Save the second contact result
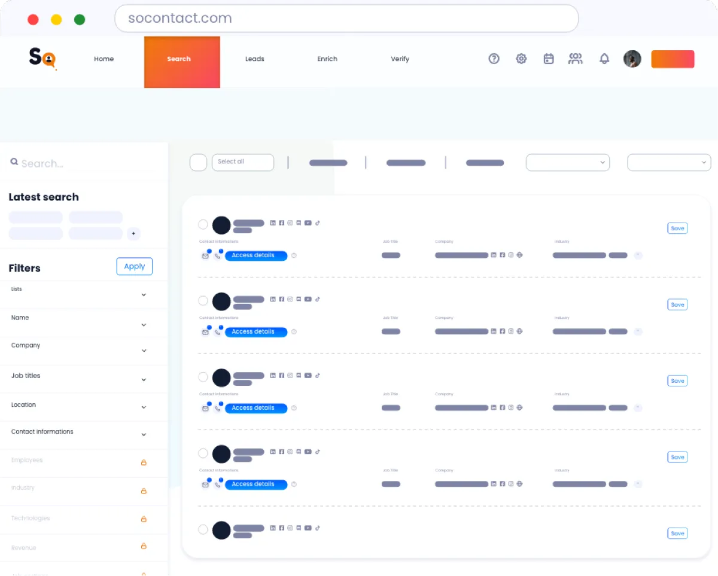Image resolution: width=718 pixels, height=576 pixels. [677, 304]
